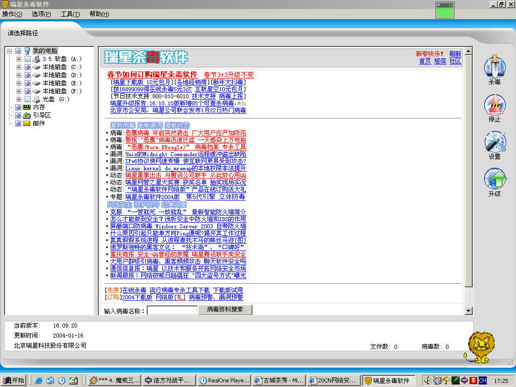Select the 引导区 boot sector icon
Screen dimensions: 516x387
pyautogui.click(x=27, y=115)
